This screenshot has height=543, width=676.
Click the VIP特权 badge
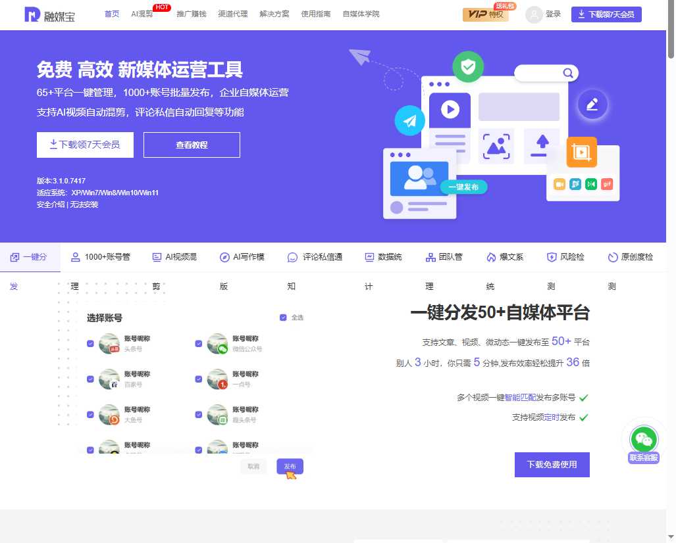pyautogui.click(x=485, y=14)
